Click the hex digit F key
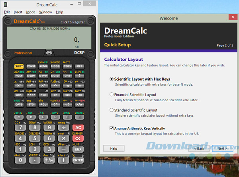Image resolution: width=239 pixels, height=177 pixels. (x=80, y=117)
